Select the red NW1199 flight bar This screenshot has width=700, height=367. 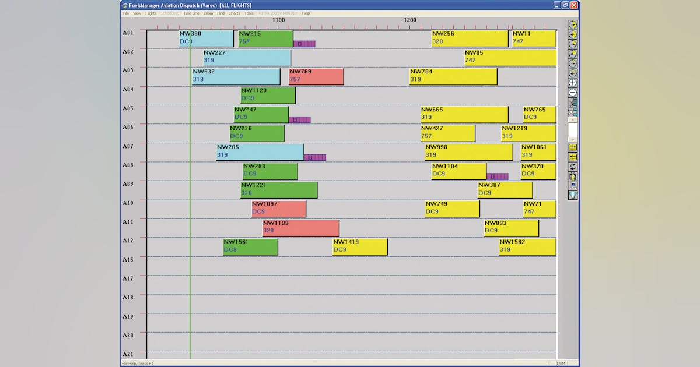[x=300, y=228]
